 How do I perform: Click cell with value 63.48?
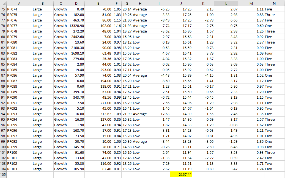[98, 53]
